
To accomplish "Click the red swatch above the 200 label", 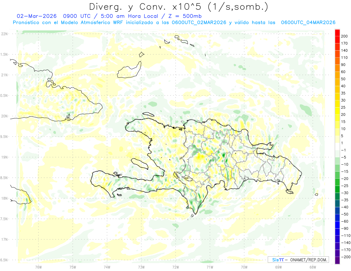I will (x=337, y=32).
